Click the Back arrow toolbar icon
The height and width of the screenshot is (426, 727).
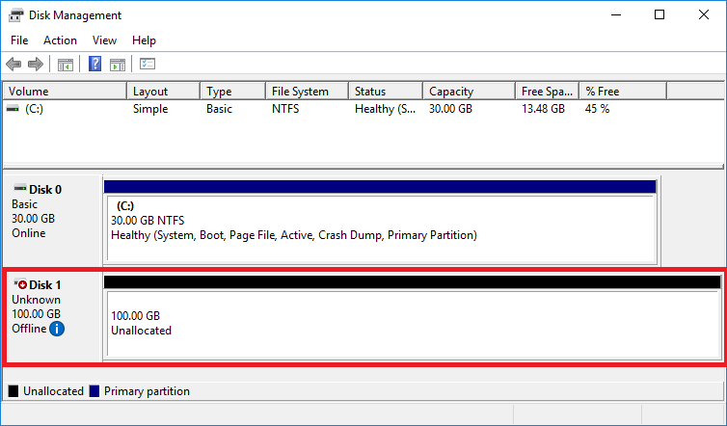pos(13,64)
